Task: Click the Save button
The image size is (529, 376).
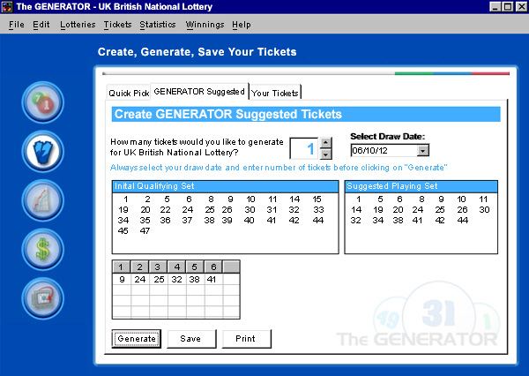Action: click(191, 339)
